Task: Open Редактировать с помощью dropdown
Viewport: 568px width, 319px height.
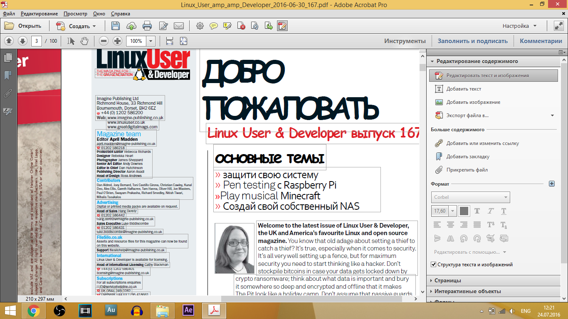Action: (x=469, y=252)
